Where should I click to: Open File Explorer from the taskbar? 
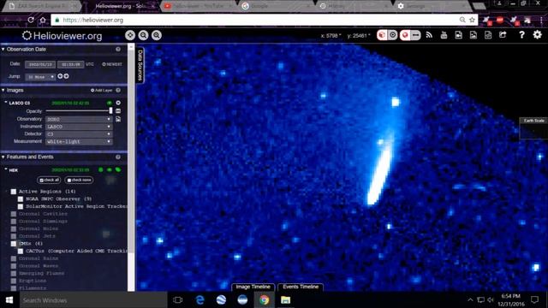pos(285,300)
